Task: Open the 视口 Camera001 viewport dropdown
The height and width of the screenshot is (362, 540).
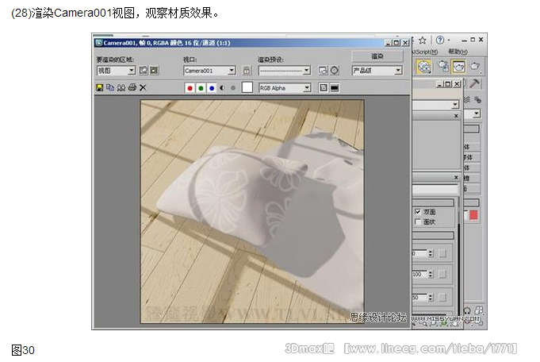Action: tap(209, 71)
